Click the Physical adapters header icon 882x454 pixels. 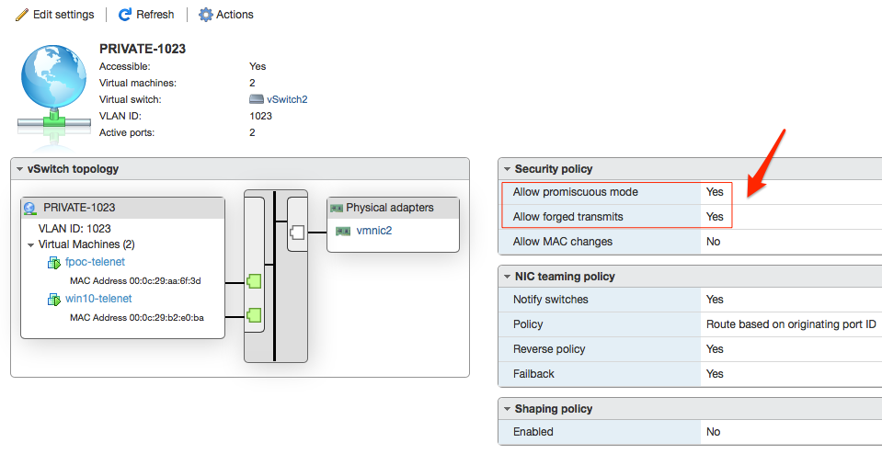coord(336,209)
